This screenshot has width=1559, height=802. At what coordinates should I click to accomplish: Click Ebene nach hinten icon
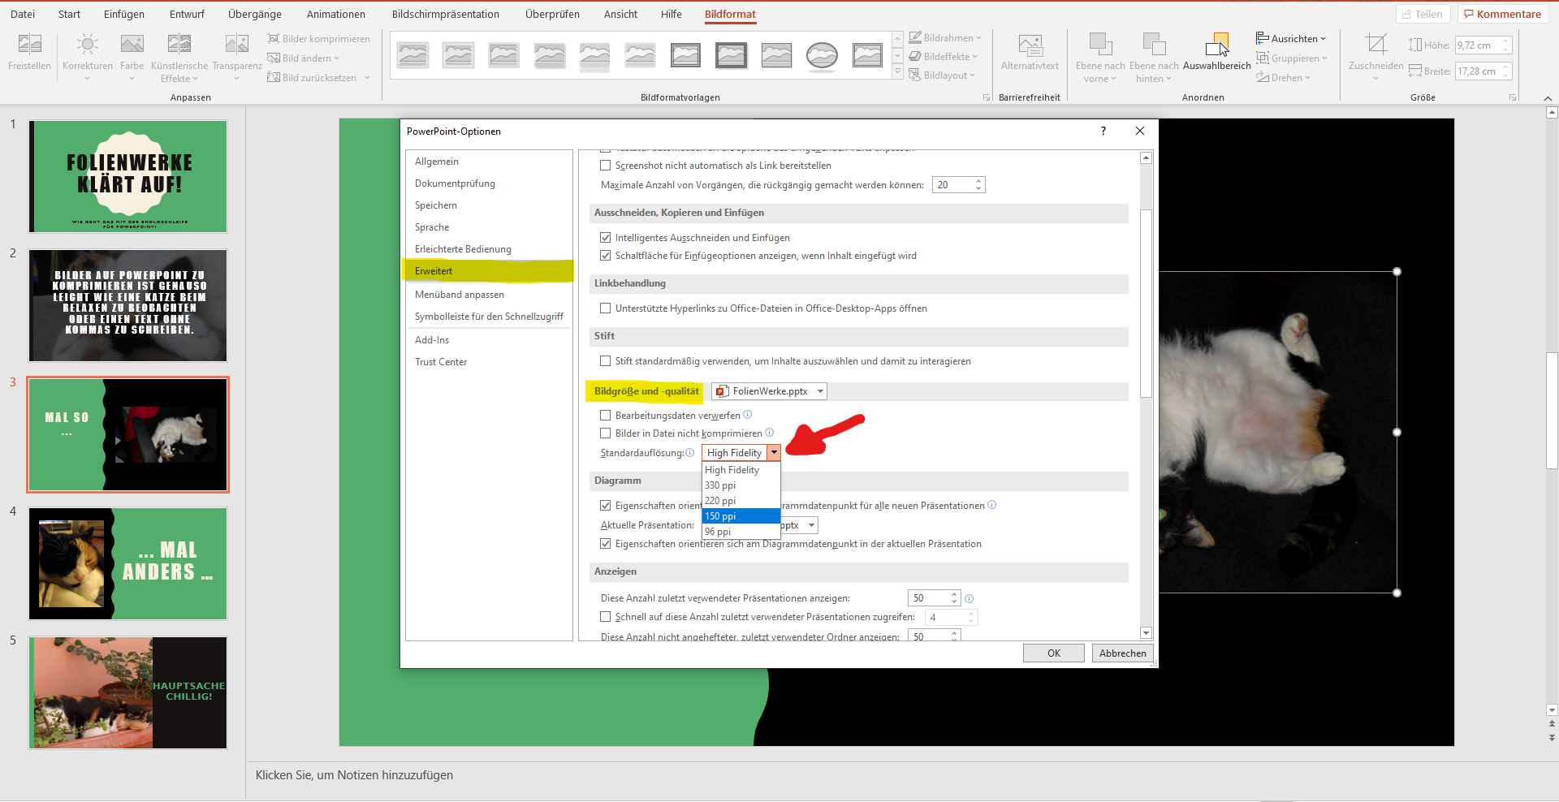click(x=1154, y=45)
